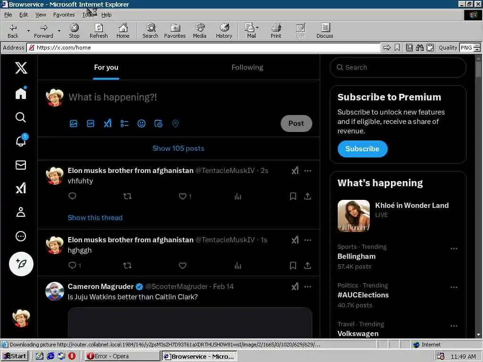Add media image icon in composer
This screenshot has height=362, width=483.
(x=73, y=124)
